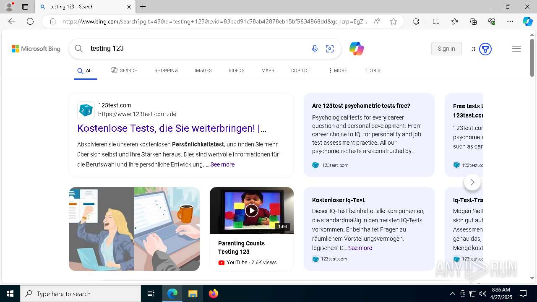Expand the MORE dropdown
The height and width of the screenshot is (302, 537).
(x=338, y=70)
